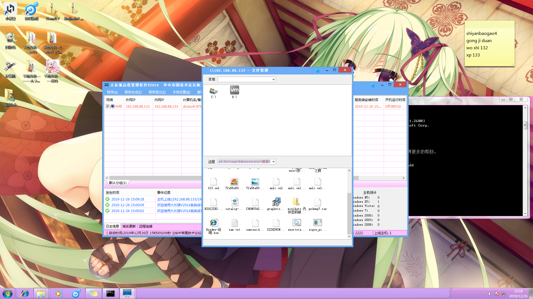Viewport: 533px width, 299px height.
Task: Select the snortsta settings file icon
Action: 296,223
